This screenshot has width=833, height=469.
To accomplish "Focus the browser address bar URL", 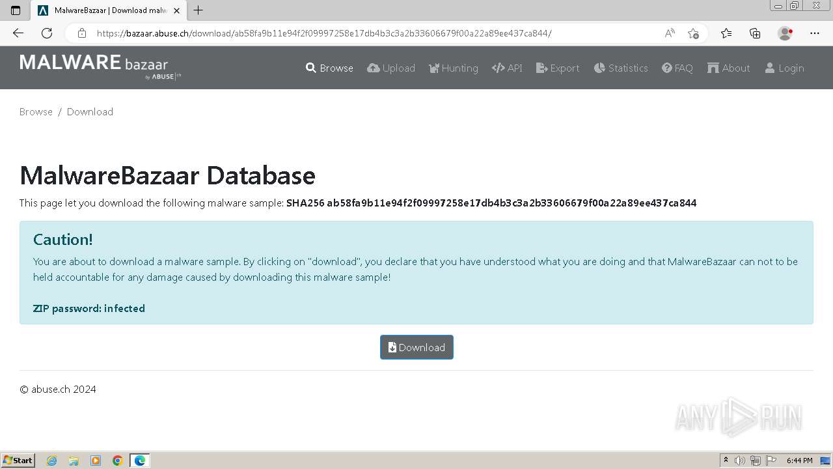I will [324, 33].
